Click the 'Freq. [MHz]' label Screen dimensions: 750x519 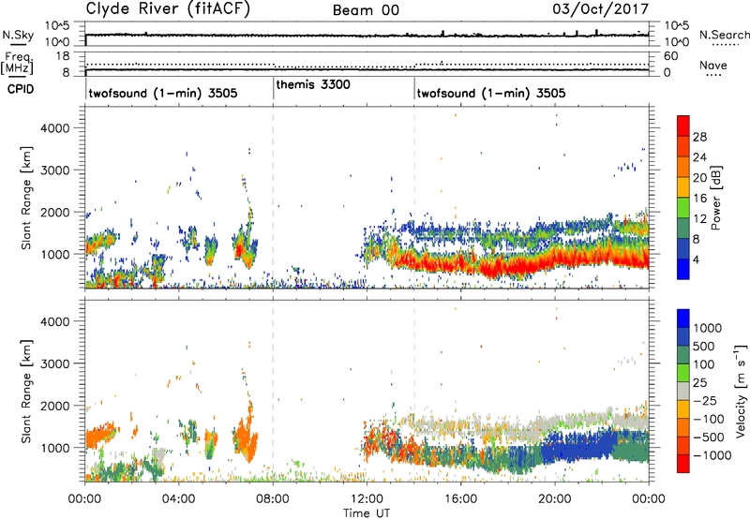pos(18,63)
